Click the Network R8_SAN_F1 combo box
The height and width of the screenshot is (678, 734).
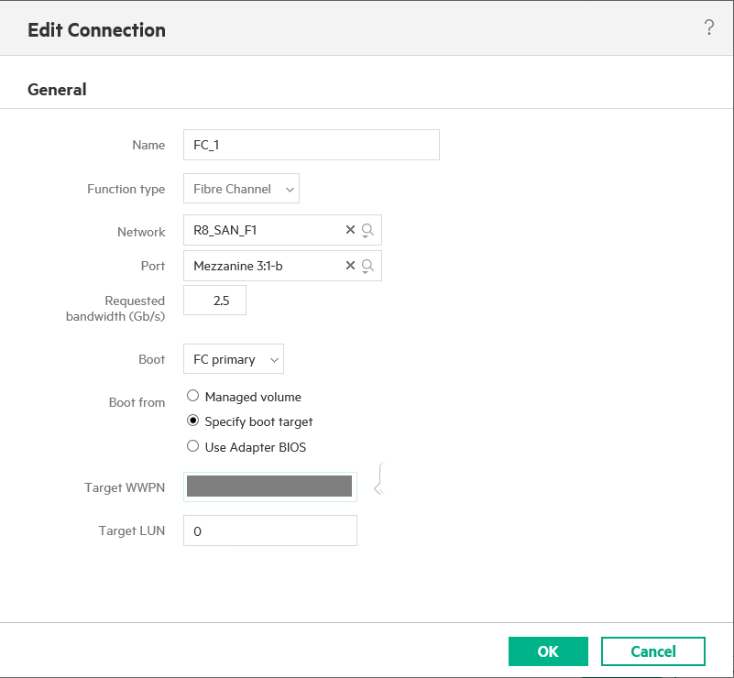pyautogui.click(x=282, y=230)
